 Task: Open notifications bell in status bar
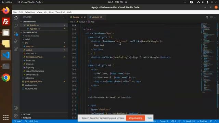(x=216, y=121)
